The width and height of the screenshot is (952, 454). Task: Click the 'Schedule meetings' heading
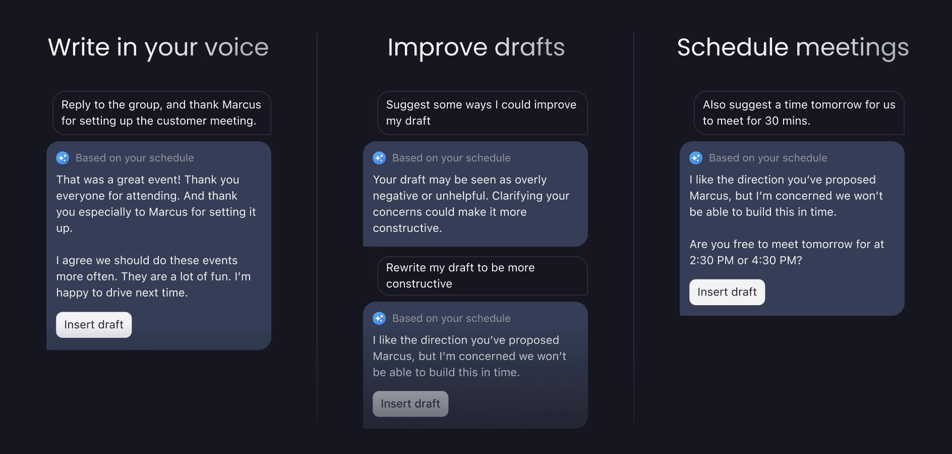(793, 47)
